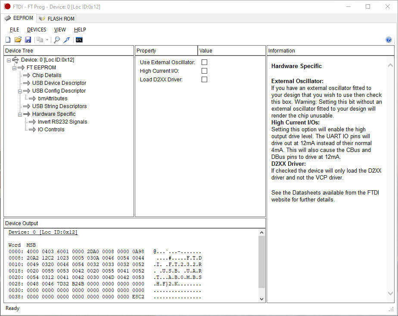Click the arrow icon beside USB Config Descriptor
398x316 pixels.
tap(27, 91)
